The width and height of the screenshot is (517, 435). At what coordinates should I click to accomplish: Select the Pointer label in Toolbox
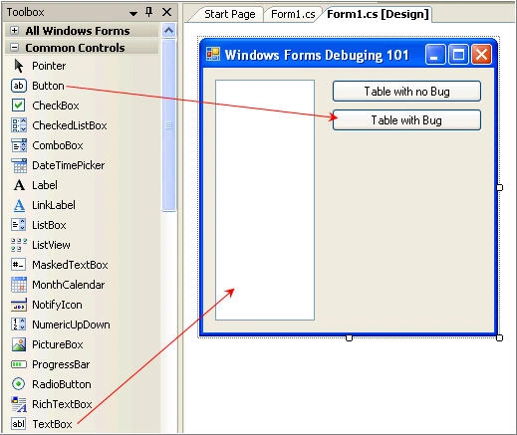coord(49,66)
